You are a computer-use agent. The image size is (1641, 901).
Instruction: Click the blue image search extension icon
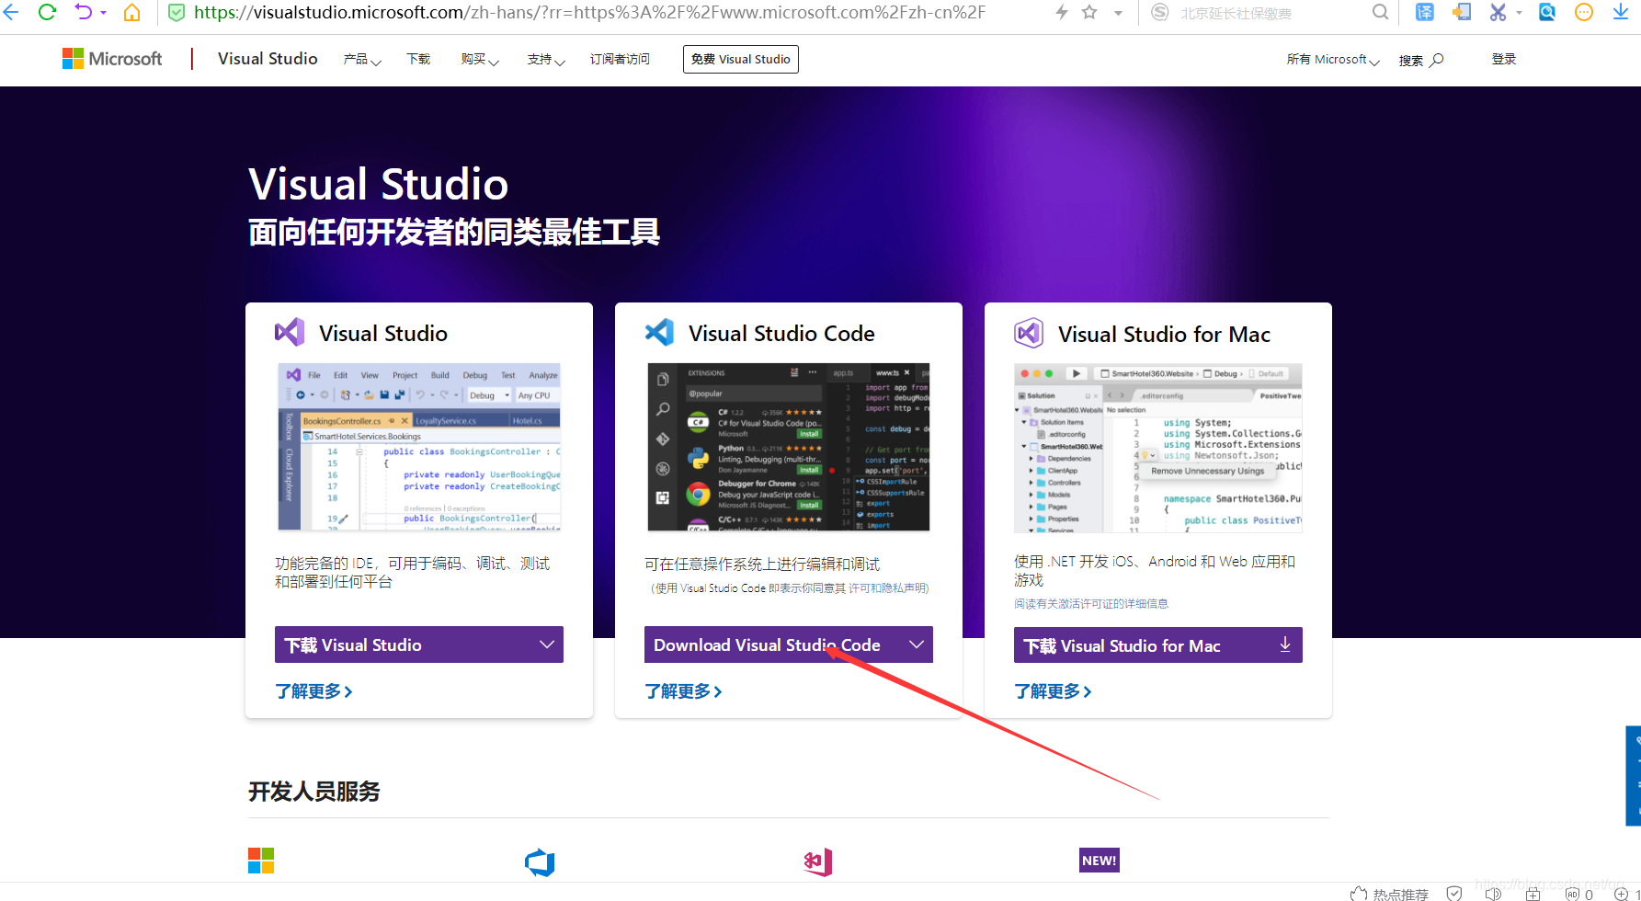1547,13
